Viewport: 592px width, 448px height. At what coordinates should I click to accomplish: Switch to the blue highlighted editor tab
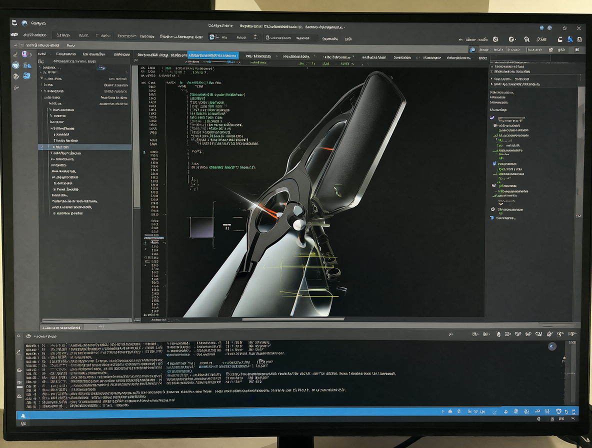pos(213,55)
